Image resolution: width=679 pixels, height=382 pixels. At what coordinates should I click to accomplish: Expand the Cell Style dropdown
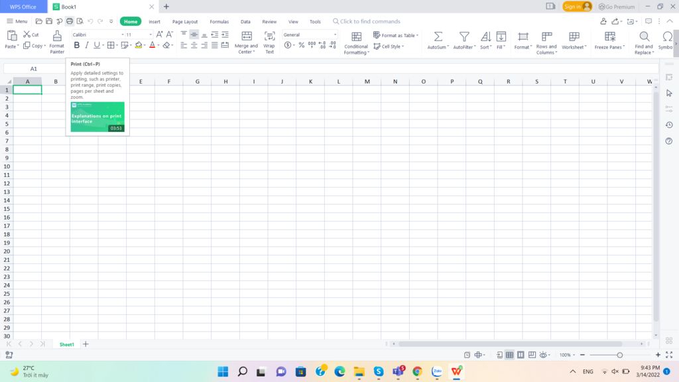[402, 46]
